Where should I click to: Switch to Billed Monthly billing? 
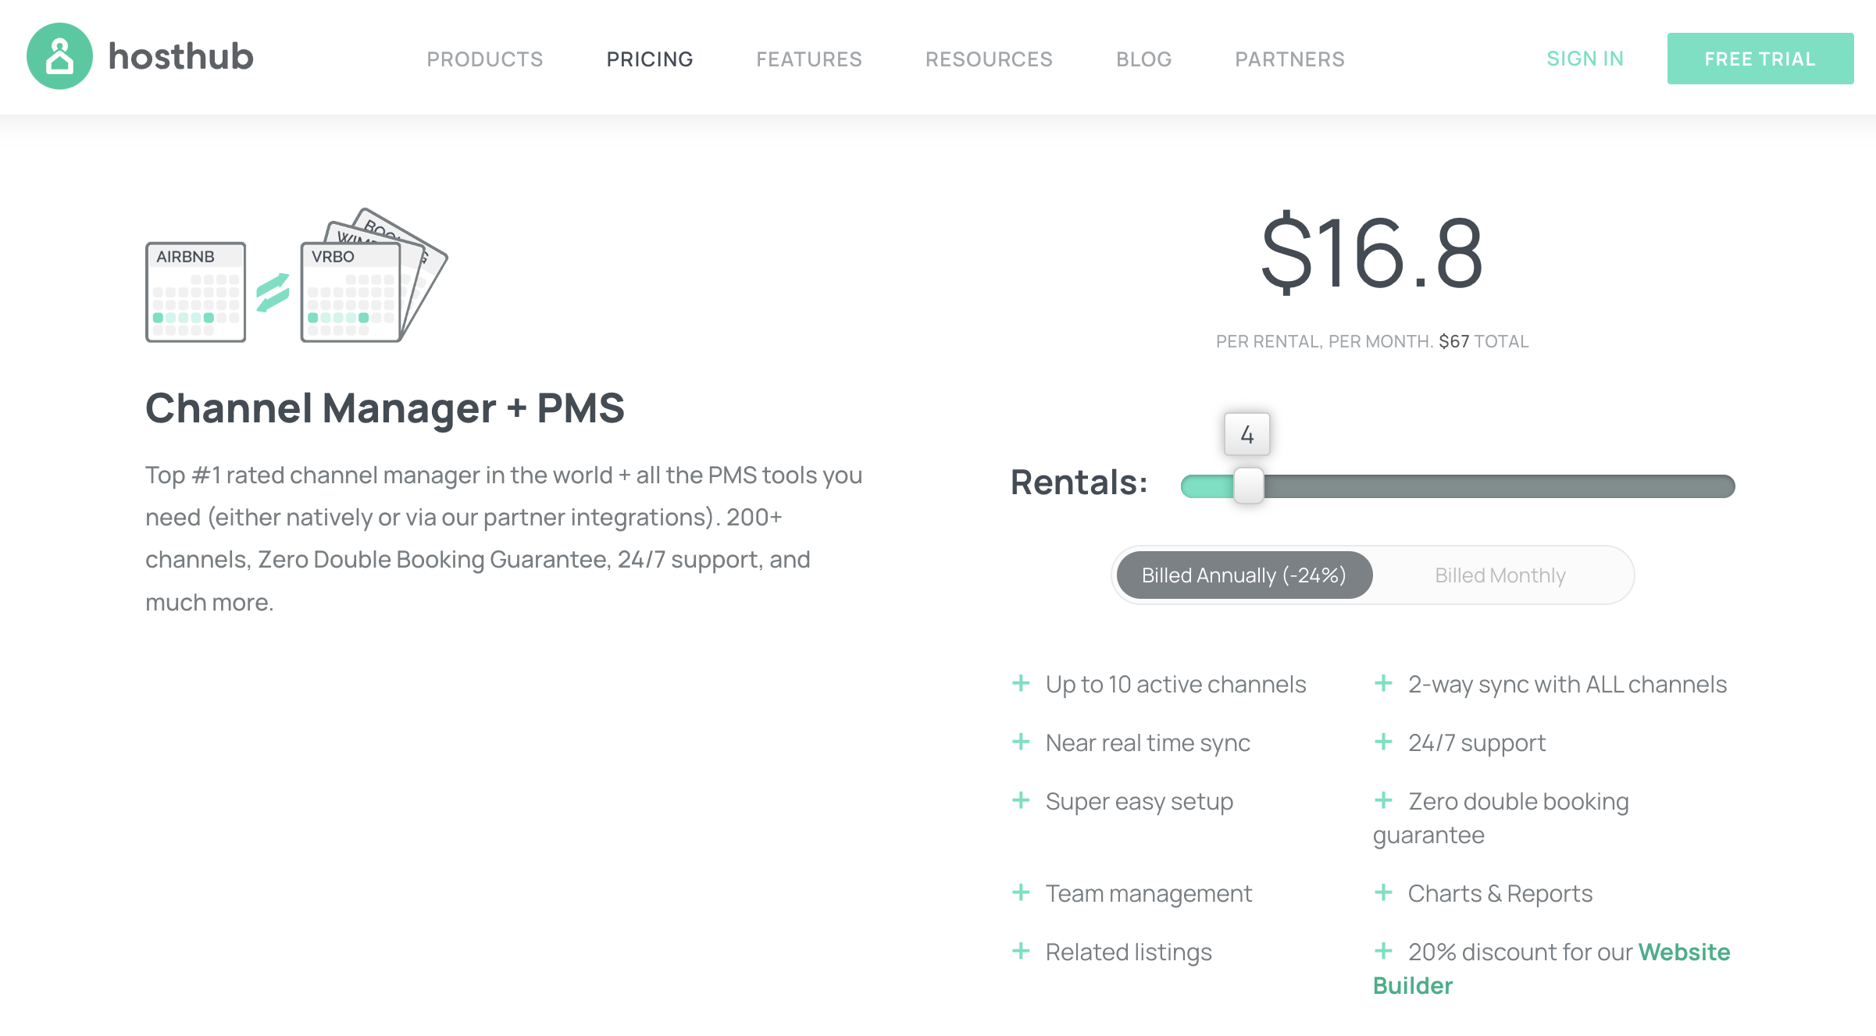click(1500, 575)
